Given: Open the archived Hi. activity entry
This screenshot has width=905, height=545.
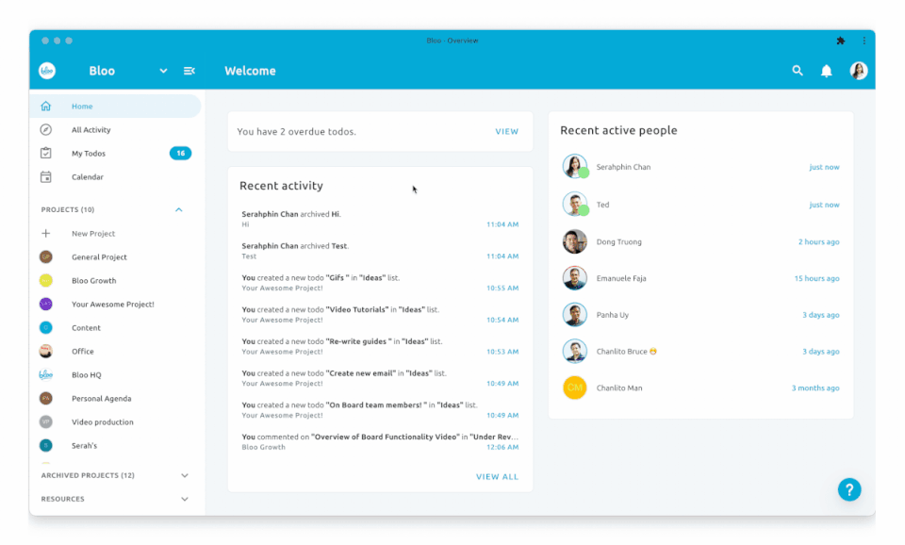Looking at the screenshot, I should (x=380, y=219).
